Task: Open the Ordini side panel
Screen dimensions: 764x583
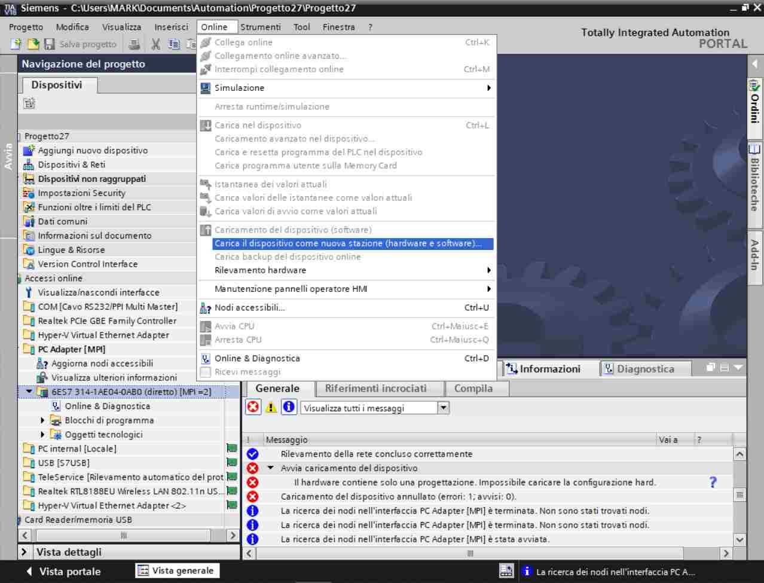Action: [x=754, y=108]
